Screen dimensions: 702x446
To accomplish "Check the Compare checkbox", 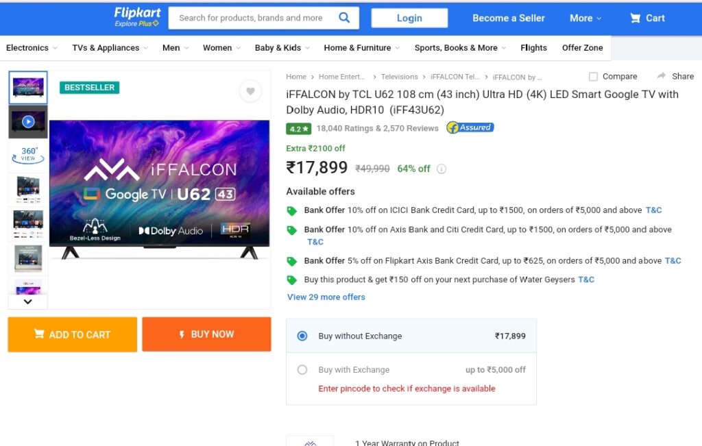I will tap(593, 77).
